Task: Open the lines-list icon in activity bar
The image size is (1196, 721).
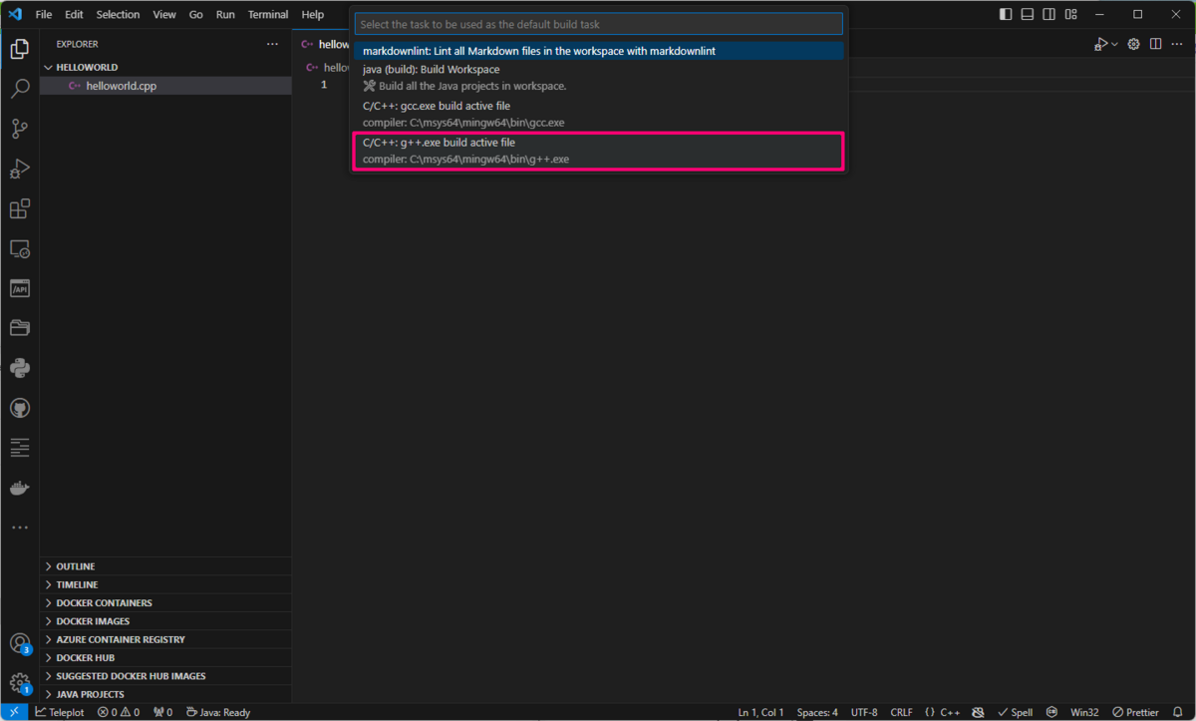Action: pyautogui.click(x=20, y=448)
